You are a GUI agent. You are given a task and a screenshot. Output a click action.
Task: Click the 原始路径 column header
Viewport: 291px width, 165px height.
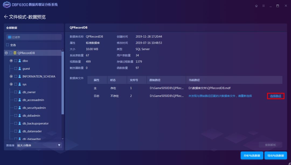[x=166, y=80]
